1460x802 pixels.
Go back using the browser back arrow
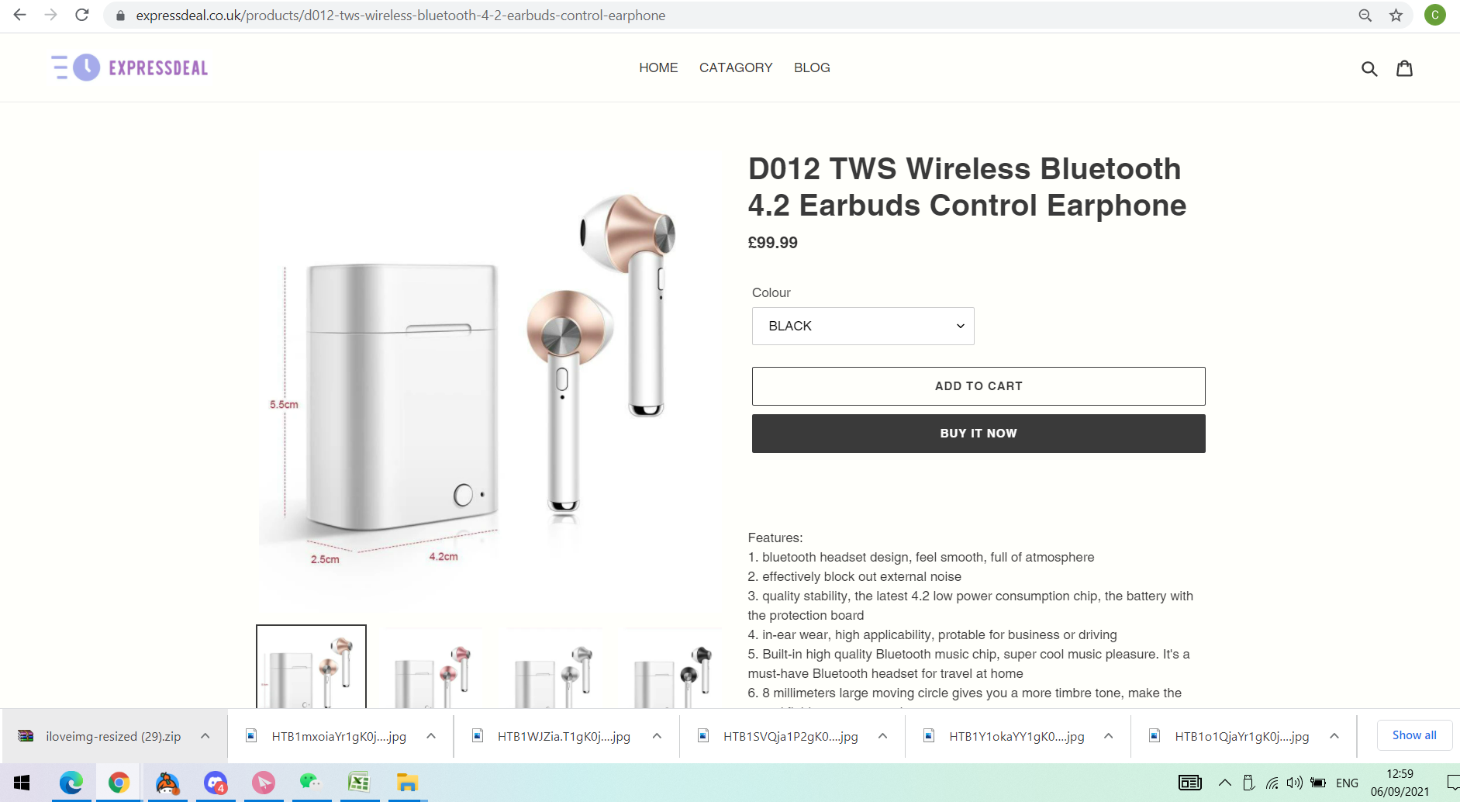20,15
